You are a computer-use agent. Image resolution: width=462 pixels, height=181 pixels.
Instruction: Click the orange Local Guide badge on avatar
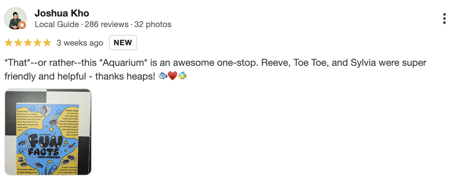coord(22,25)
